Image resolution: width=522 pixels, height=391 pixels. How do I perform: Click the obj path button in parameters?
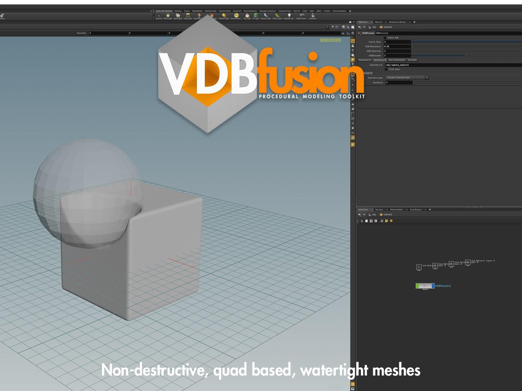coord(373,27)
